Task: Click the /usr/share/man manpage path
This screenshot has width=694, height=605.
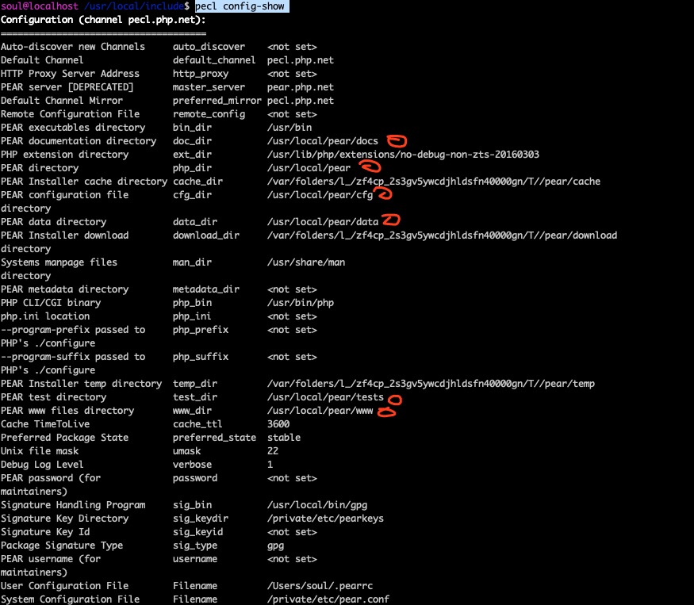Action: 306,262
